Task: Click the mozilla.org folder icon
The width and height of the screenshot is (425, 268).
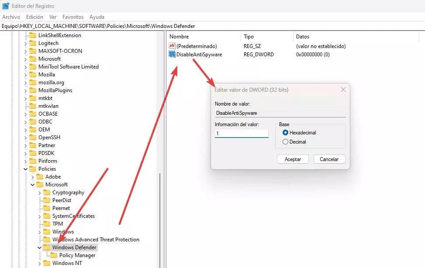Action: click(33, 82)
